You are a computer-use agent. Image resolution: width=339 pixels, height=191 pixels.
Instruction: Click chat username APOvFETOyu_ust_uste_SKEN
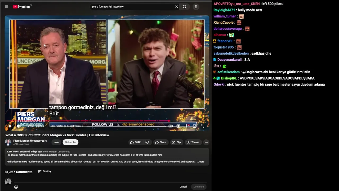click(237, 4)
